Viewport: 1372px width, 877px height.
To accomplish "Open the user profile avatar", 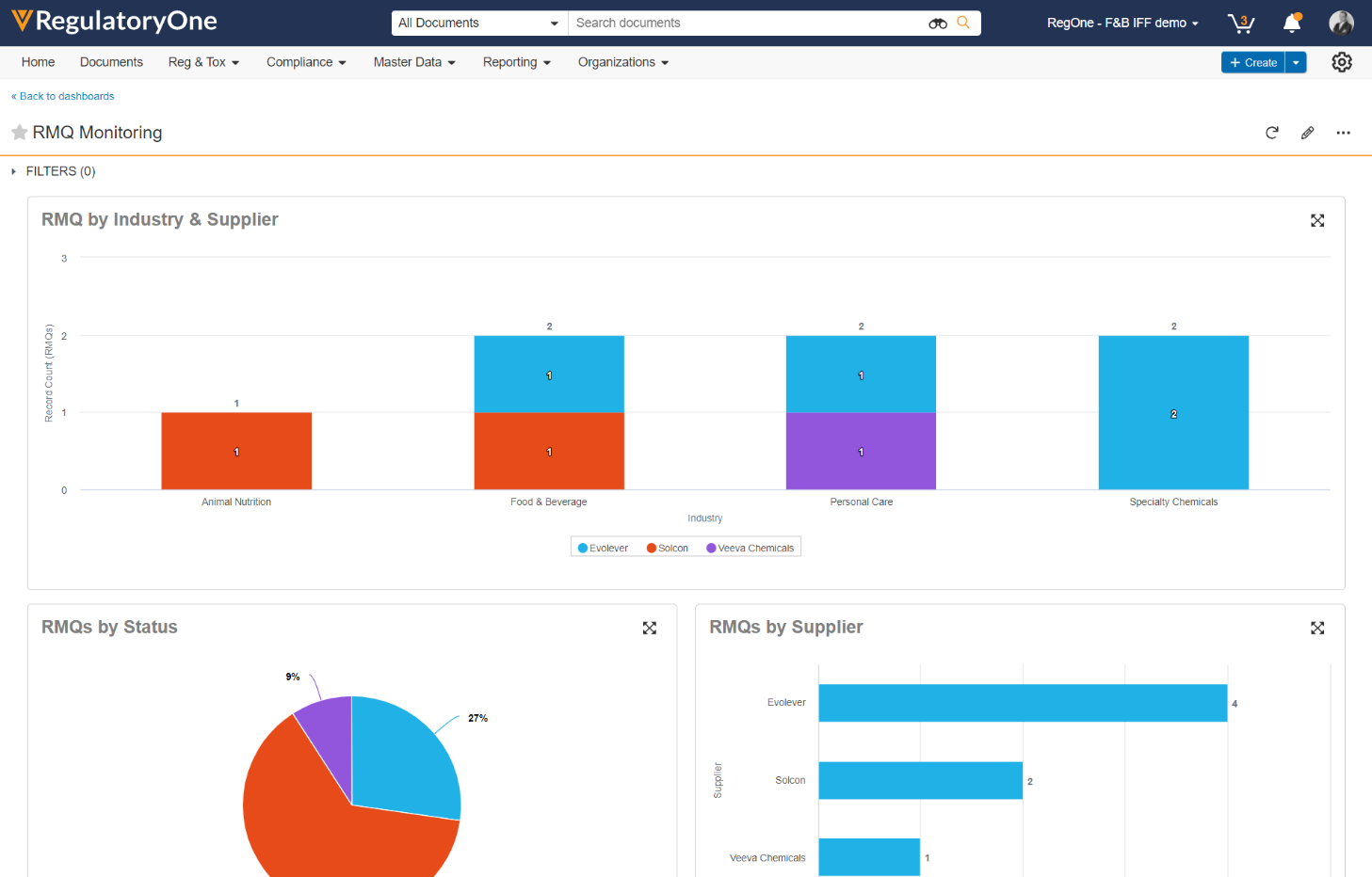I will (1341, 23).
